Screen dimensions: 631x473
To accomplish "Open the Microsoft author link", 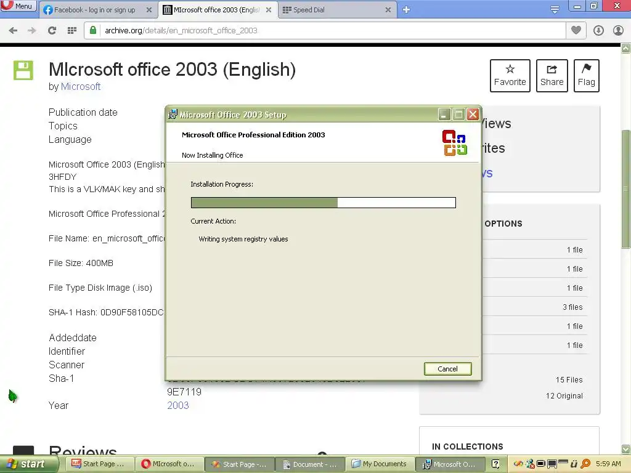I will 81,86.
